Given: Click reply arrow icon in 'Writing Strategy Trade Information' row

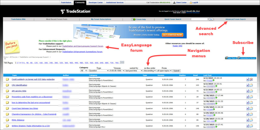Looking at the screenshot, I should [248, 126].
